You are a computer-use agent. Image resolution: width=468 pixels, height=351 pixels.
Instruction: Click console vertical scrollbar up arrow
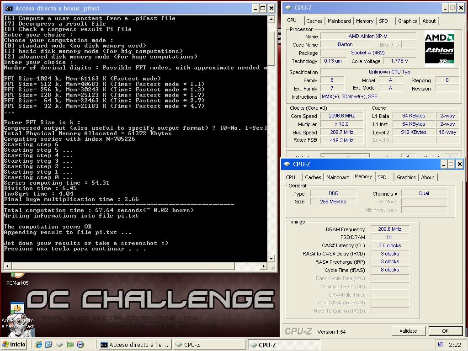tap(271, 20)
